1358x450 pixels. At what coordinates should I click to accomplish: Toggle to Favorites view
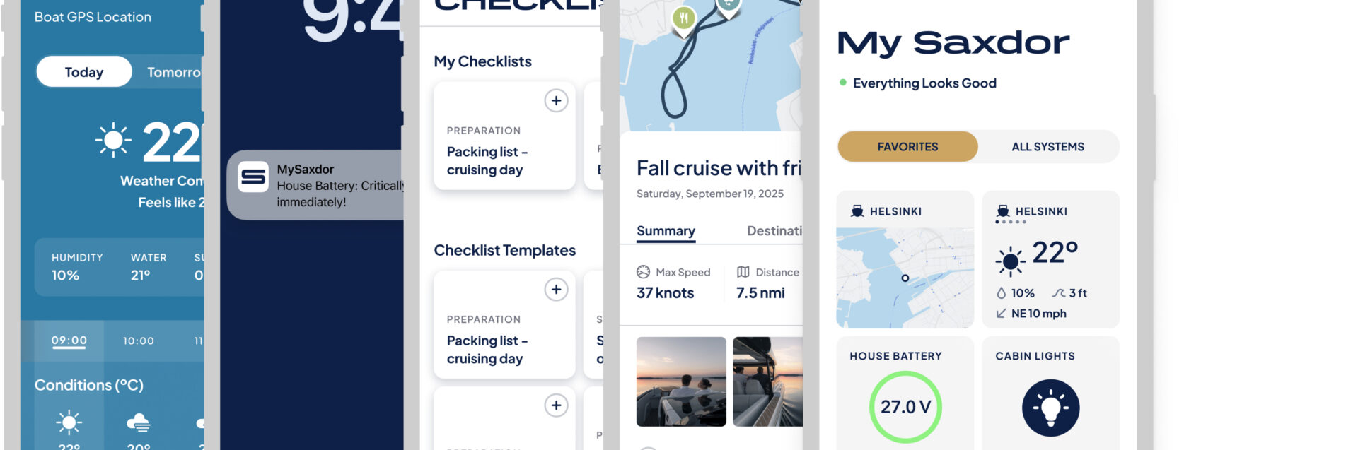click(907, 147)
